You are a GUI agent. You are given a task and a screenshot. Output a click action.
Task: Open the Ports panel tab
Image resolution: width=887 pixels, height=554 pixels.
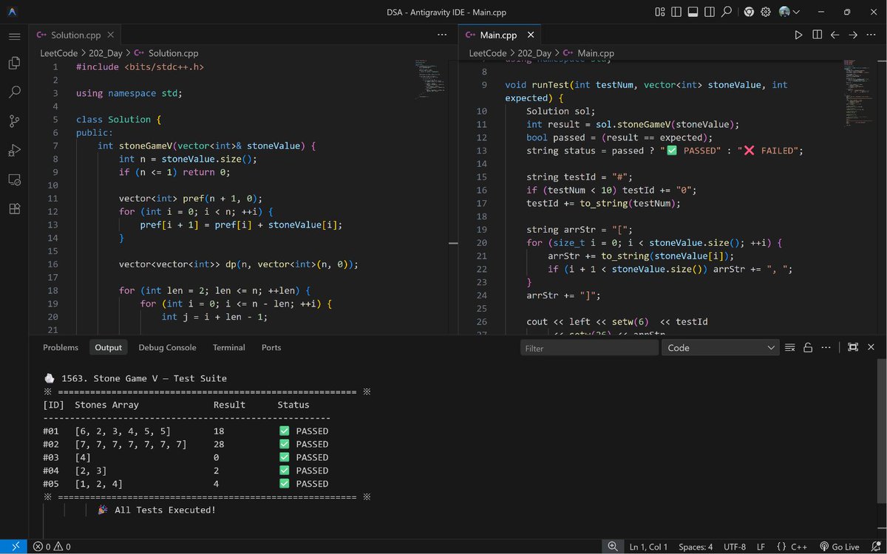(271, 347)
